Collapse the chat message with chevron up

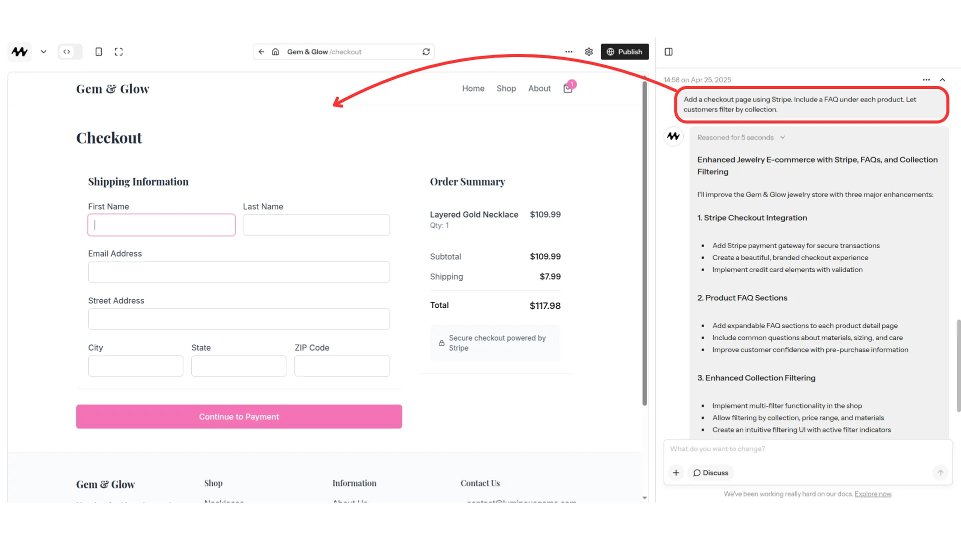click(x=942, y=80)
